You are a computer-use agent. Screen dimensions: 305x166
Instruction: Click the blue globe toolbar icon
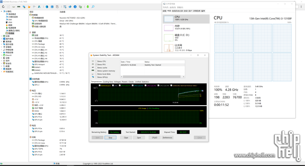pyautogui.click(x=47, y=7)
